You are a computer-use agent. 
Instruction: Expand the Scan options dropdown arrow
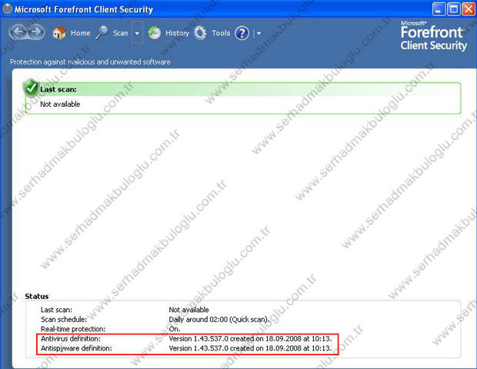[137, 32]
